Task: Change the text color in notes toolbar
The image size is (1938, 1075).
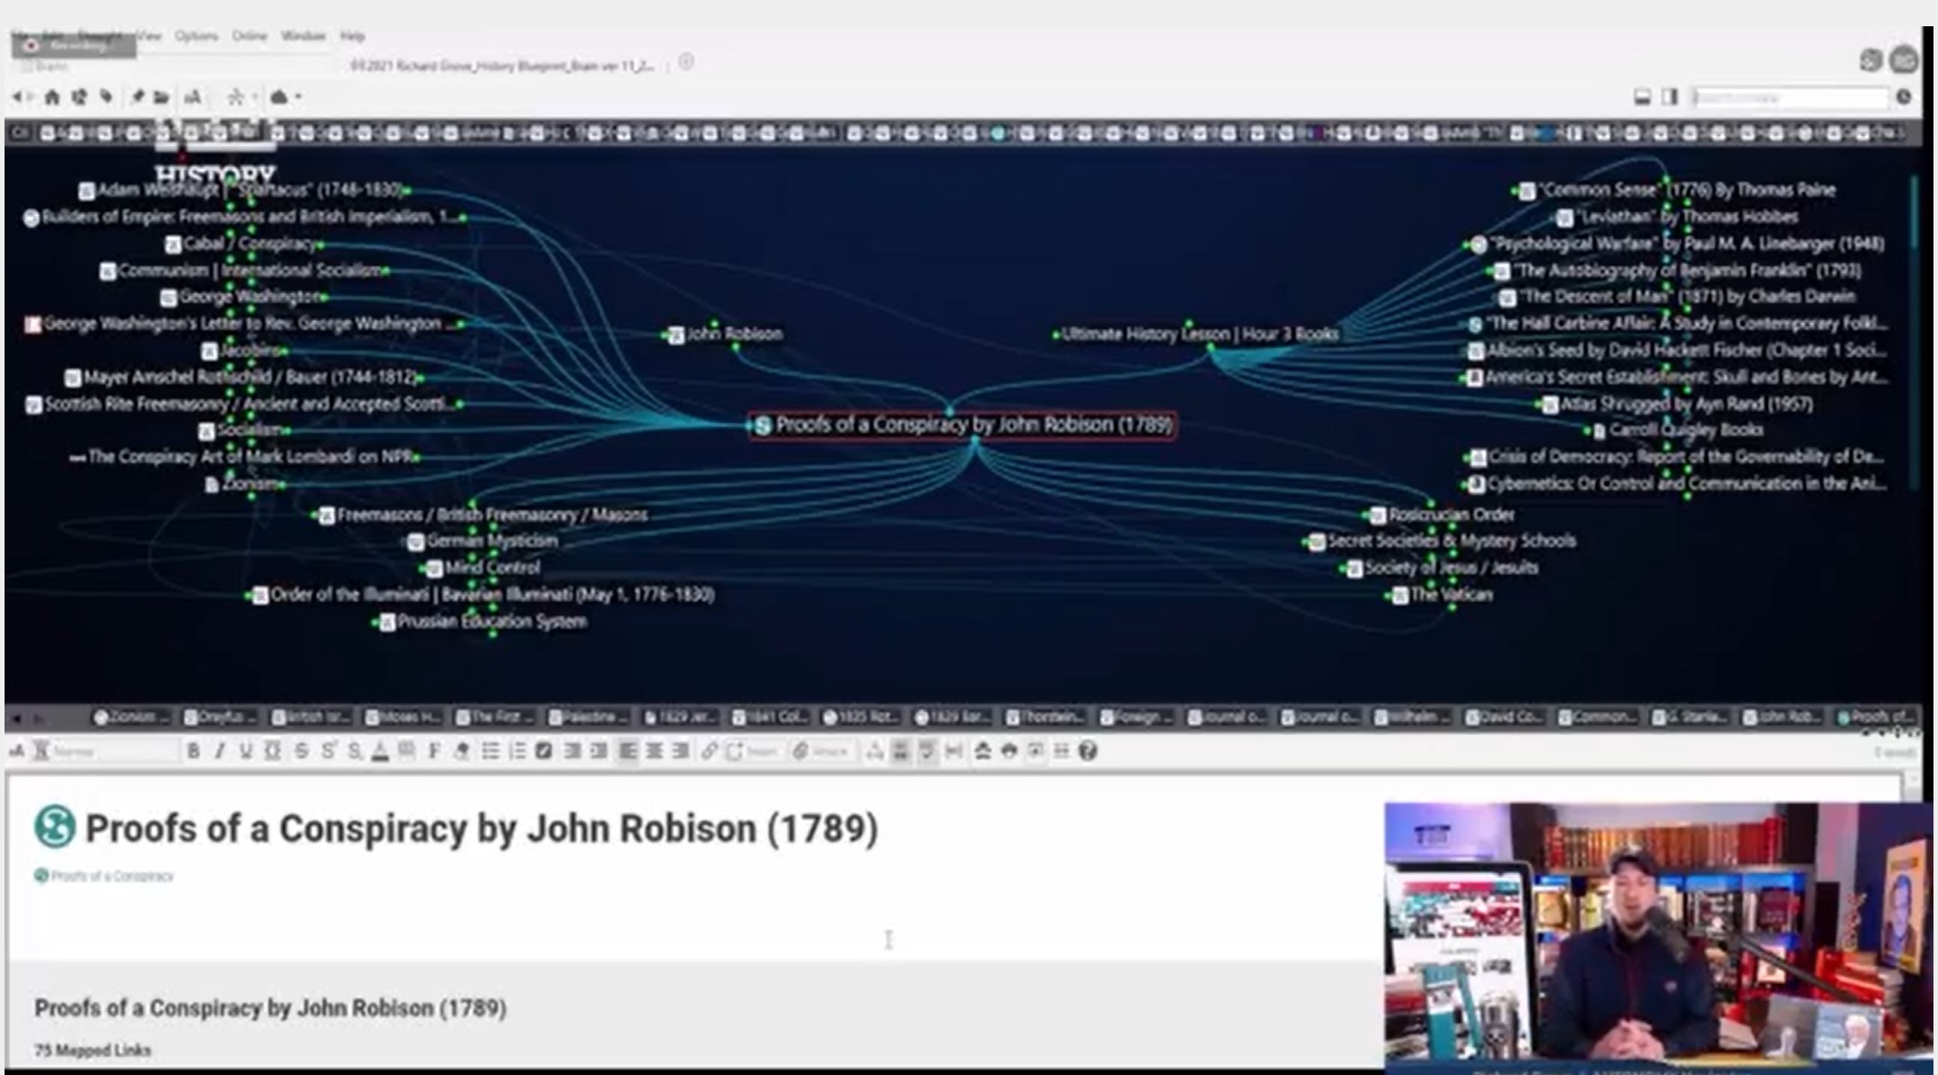Action: tap(381, 751)
